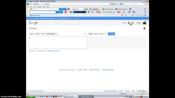The width and height of the screenshot is (175, 98).
Task: Open the Website Translator link
Action: point(94,70)
